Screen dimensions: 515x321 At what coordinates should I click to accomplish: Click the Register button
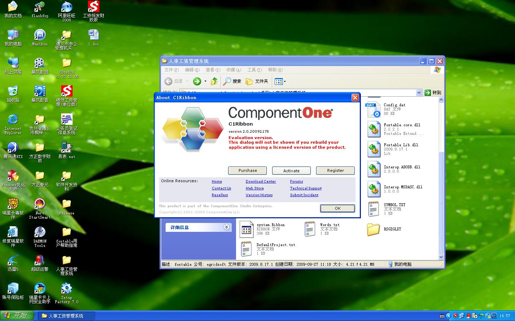tap(335, 170)
